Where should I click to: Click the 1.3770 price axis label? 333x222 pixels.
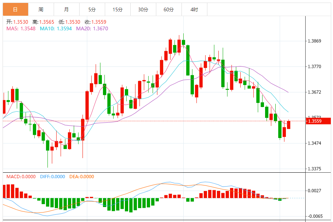314,67
